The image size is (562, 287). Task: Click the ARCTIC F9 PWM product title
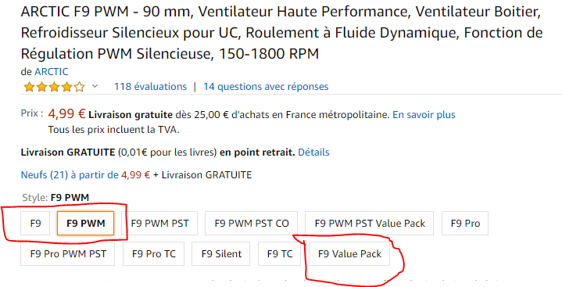pyautogui.click(x=281, y=33)
